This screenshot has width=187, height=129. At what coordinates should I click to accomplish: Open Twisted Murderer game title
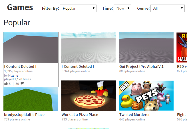tap(134, 114)
